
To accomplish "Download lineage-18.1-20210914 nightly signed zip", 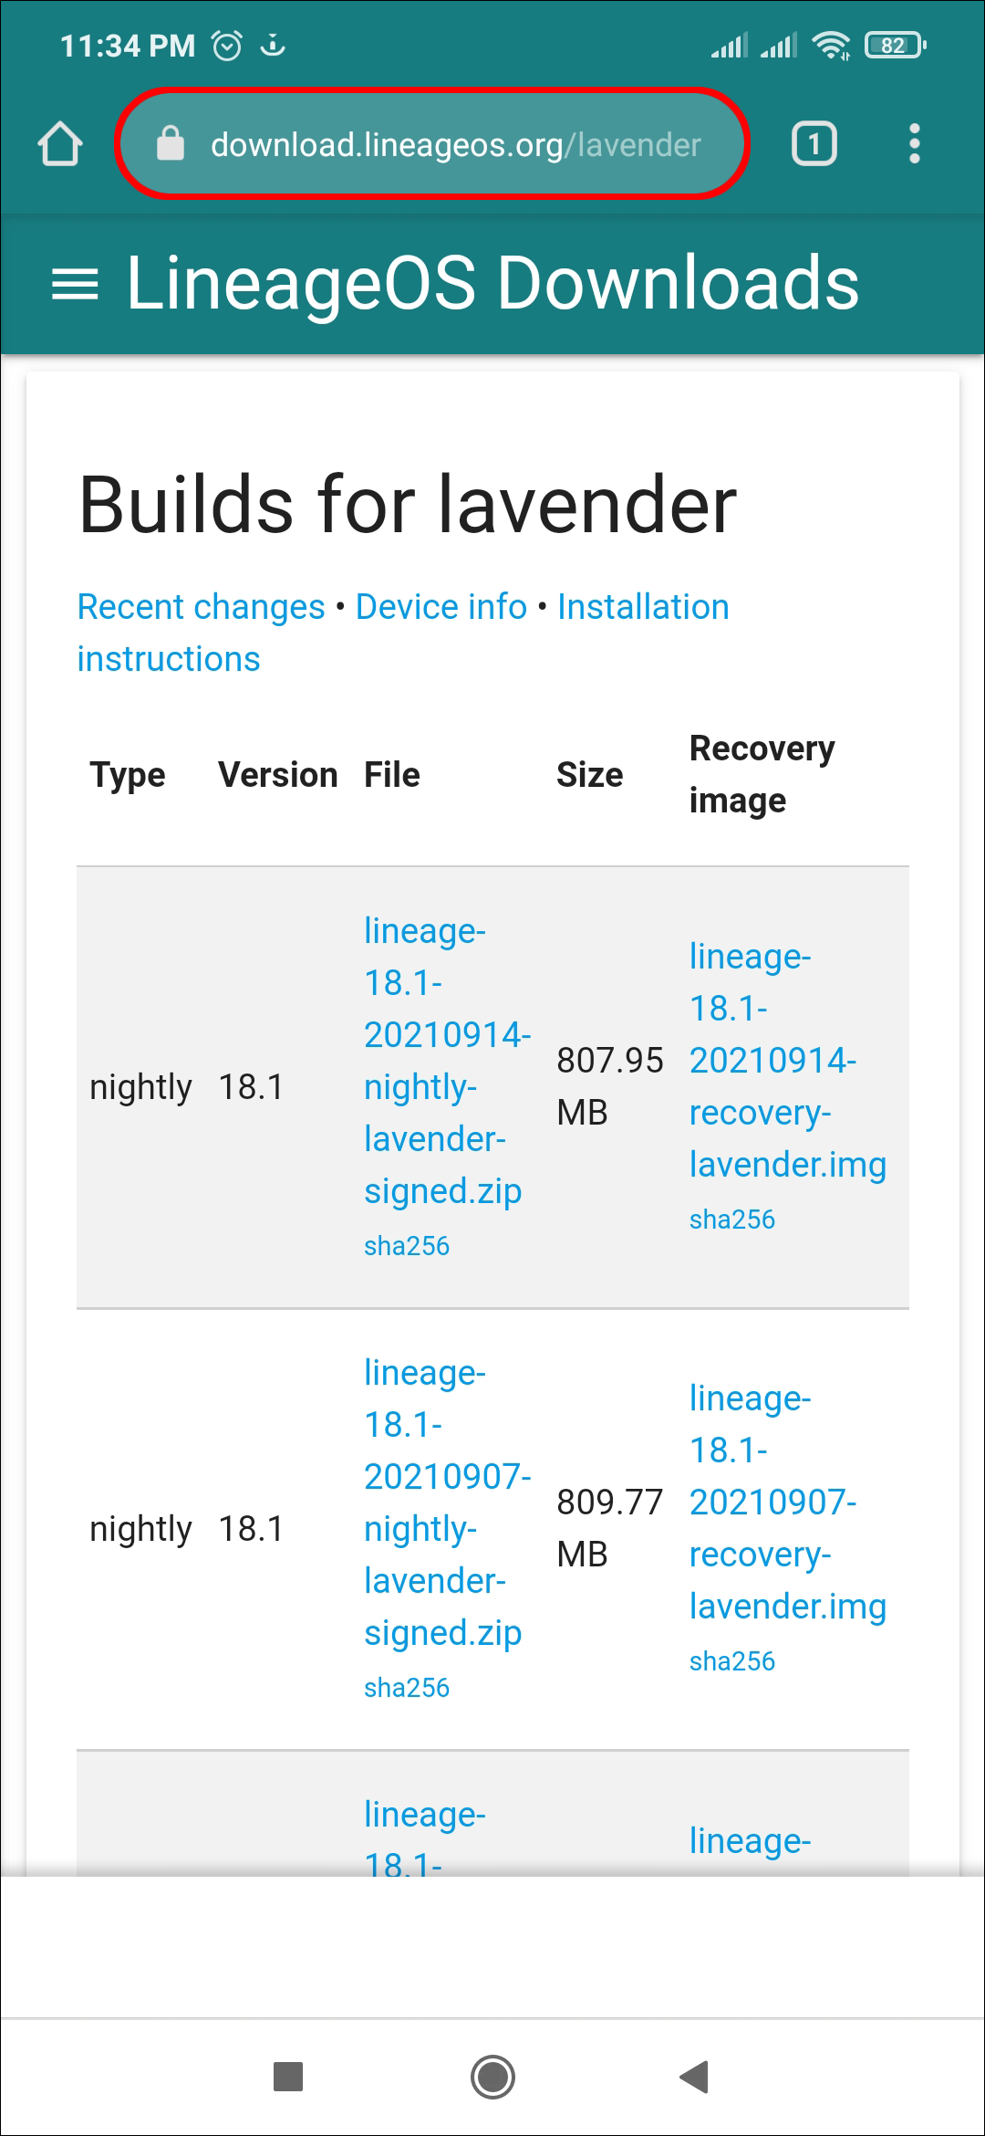I will [443, 1061].
